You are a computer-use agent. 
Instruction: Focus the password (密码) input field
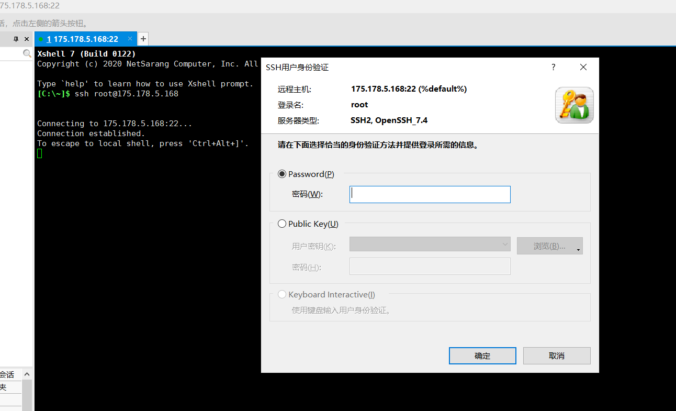[430, 194]
